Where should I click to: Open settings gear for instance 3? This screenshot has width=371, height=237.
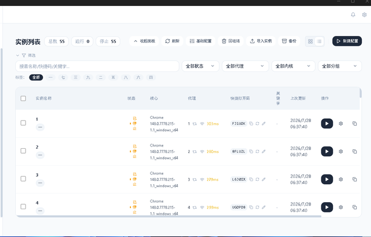340,179
